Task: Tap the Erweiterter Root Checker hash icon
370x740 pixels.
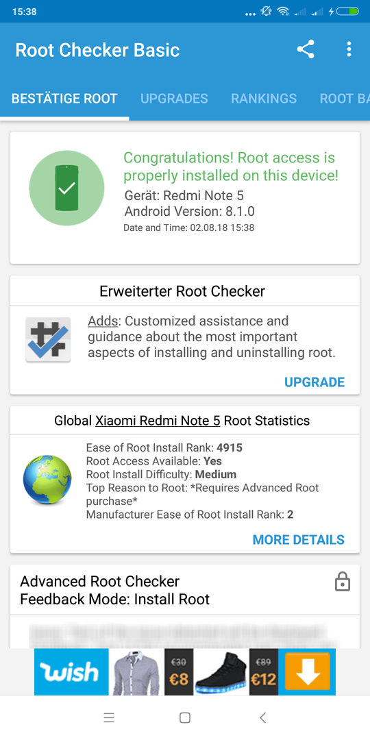Action: [x=48, y=339]
